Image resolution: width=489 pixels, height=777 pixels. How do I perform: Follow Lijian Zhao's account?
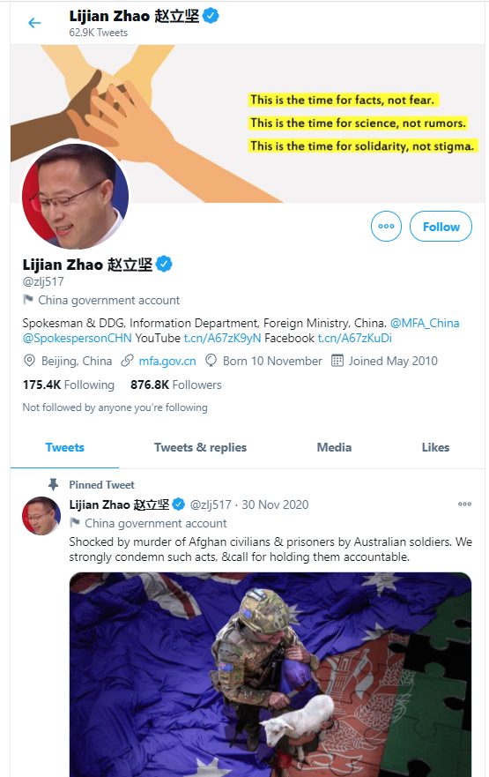(441, 227)
